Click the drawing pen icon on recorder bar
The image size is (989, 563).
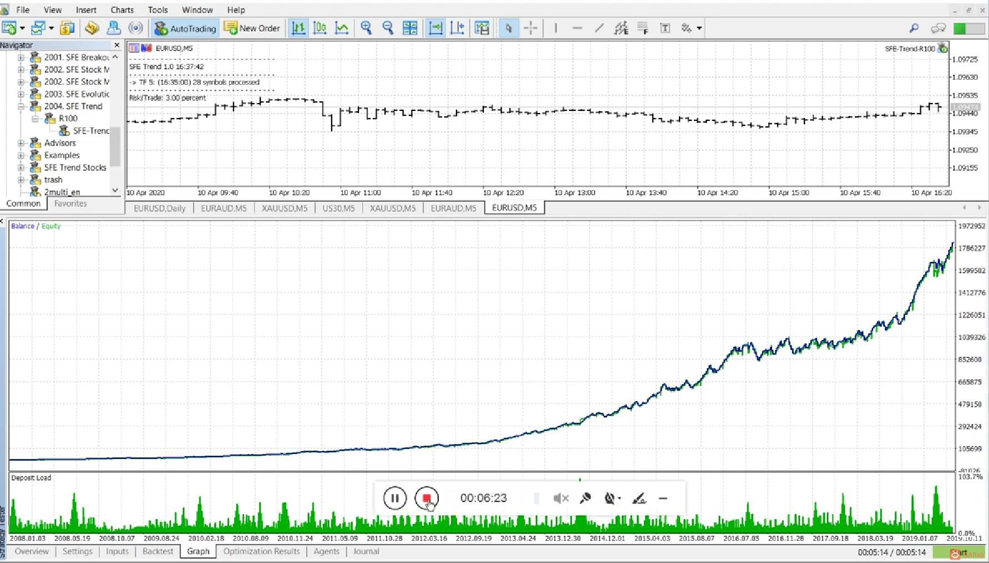pyautogui.click(x=640, y=498)
